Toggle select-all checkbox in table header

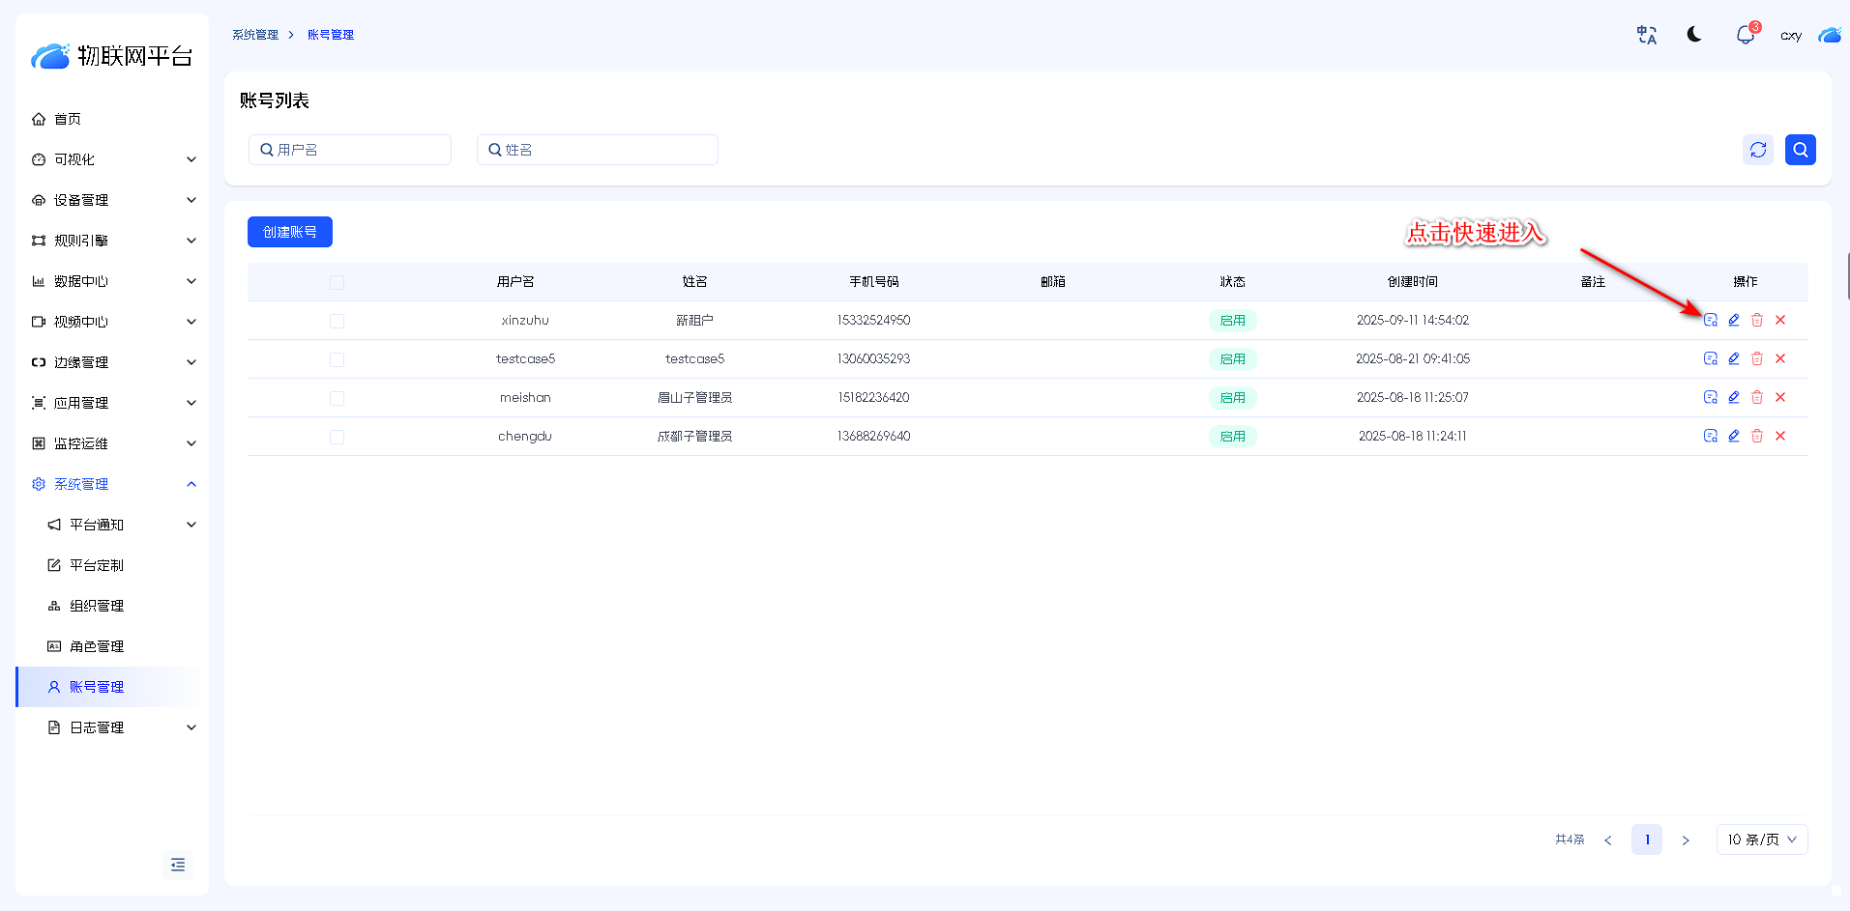pyautogui.click(x=337, y=282)
